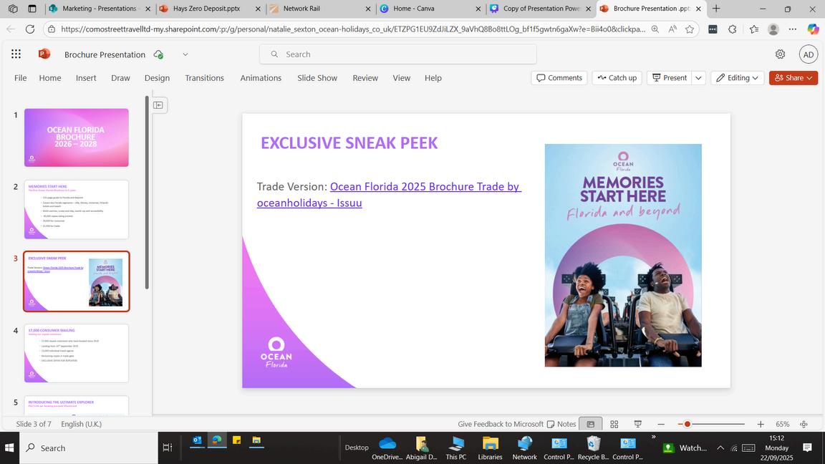The height and width of the screenshot is (464, 825).
Task: Click the thumbnail pane vertical scrollbar
Action: coord(147,193)
